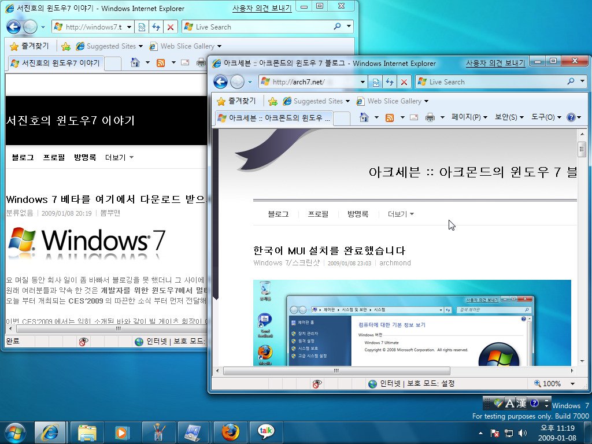Open post Windows 7 베타를 여기에서 다운로드
Screen dimensions: 592x444
coord(106,199)
